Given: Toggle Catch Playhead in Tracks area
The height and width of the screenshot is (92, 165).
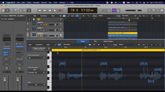Looking at the screenshot, I should 77,16.
